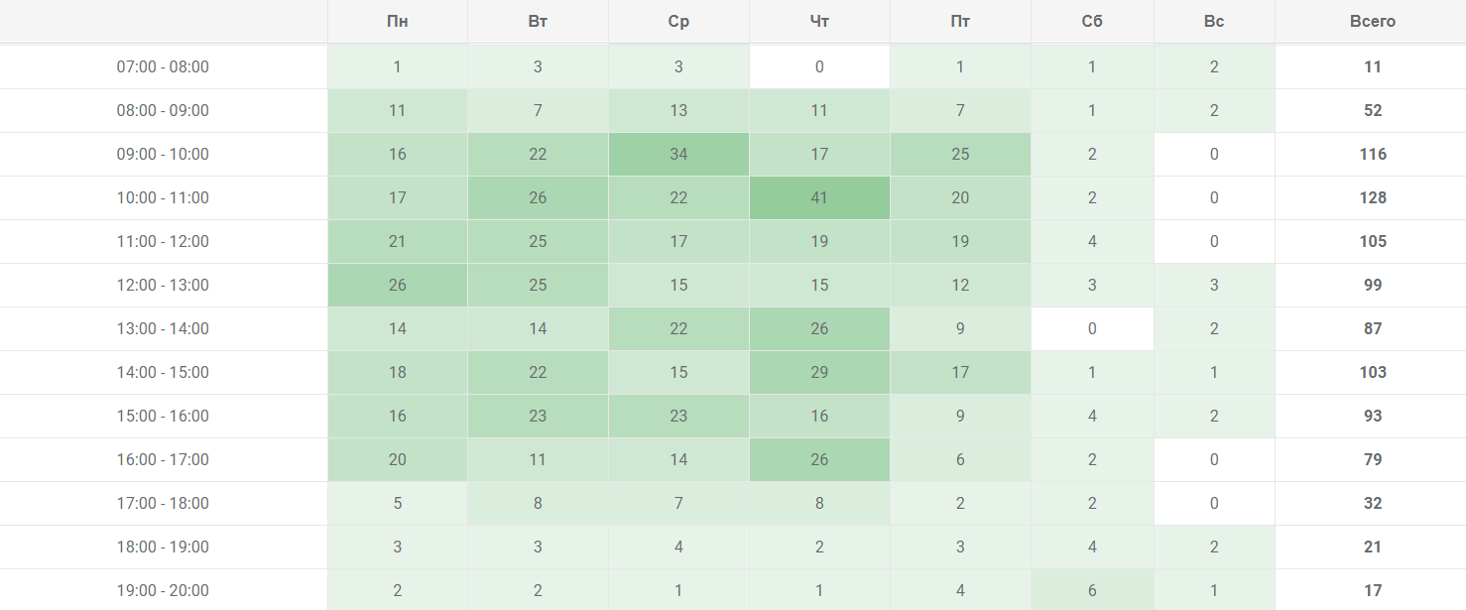
Task: Click the Пн cell for 12:00 - 13:00
Action: click(397, 286)
